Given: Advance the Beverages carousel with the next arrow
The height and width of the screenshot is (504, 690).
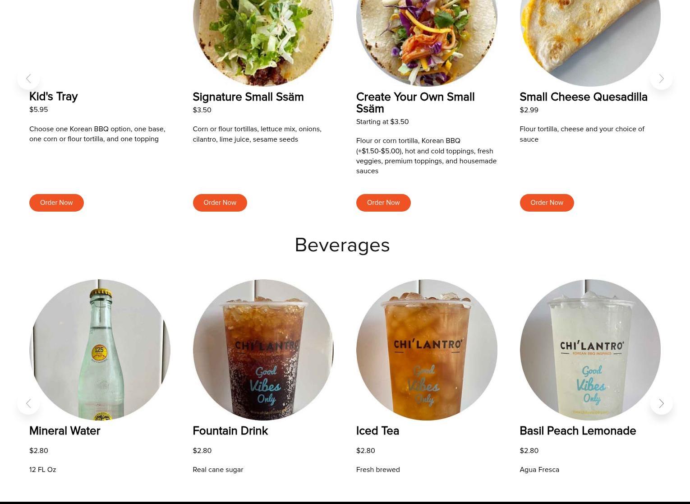Looking at the screenshot, I should [x=661, y=403].
